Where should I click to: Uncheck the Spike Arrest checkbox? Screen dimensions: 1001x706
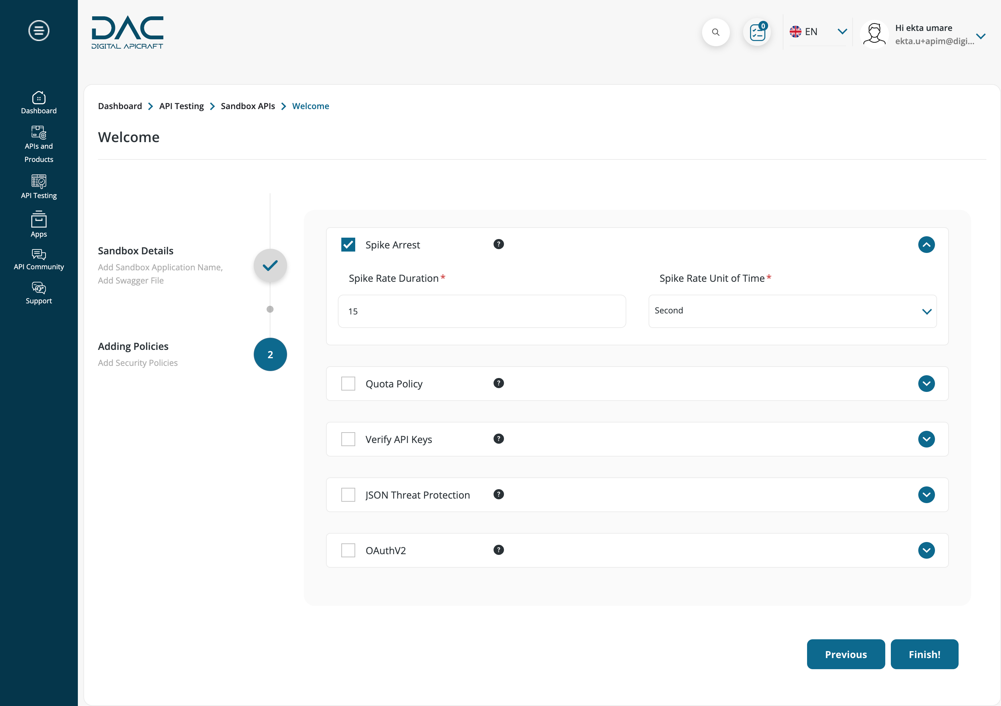(x=348, y=245)
